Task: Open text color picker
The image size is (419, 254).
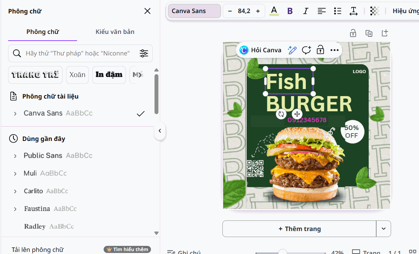Action: [274, 11]
